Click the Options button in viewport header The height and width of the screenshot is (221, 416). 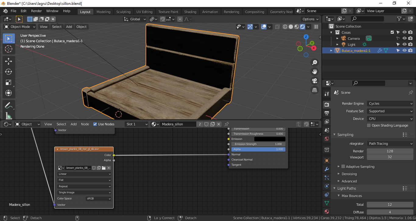[310, 19]
